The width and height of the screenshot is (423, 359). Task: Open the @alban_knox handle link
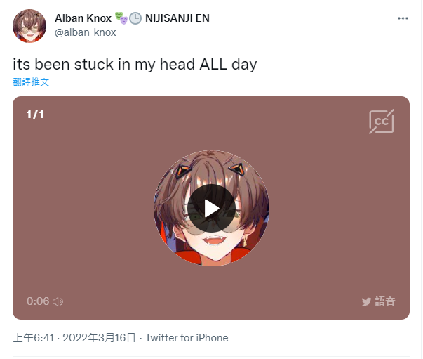pos(86,32)
